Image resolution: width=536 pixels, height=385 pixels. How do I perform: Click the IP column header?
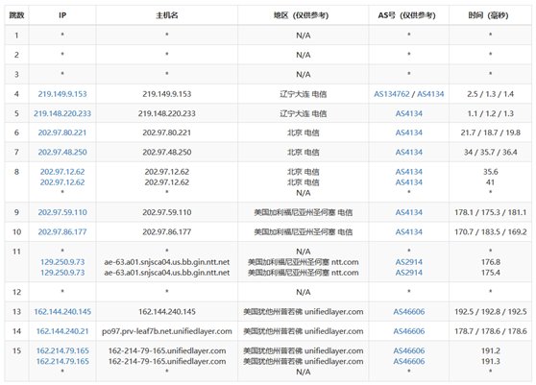tap(62, 15)
